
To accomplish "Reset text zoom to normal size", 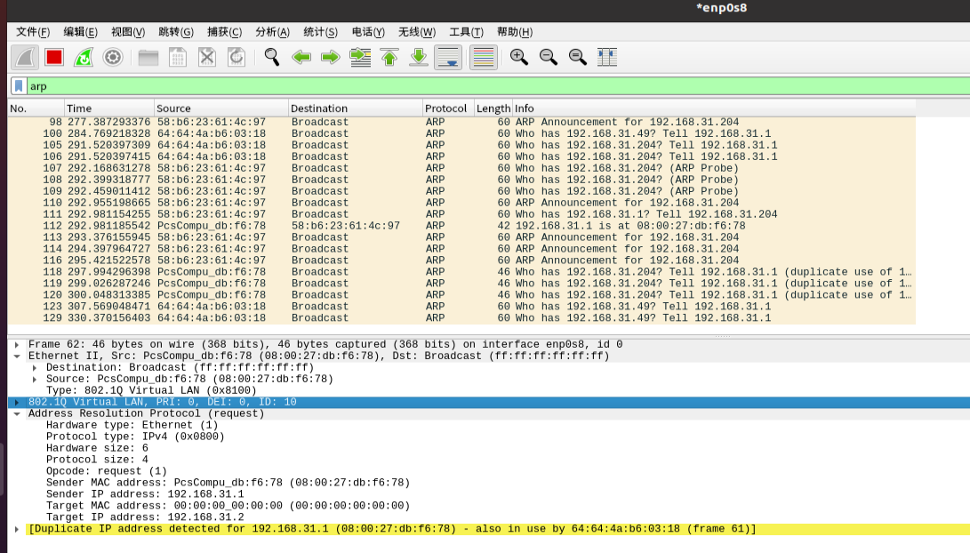I will pyautogui.click(x=578, y=58).
